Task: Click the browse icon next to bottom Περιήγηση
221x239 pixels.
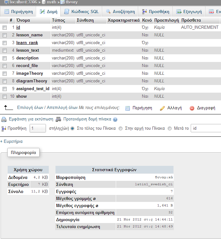Action: (x=128, y=108)
